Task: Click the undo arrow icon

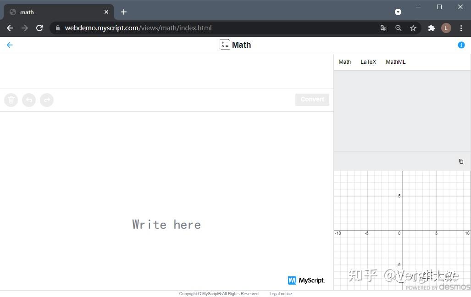Action: click(28, 100)
